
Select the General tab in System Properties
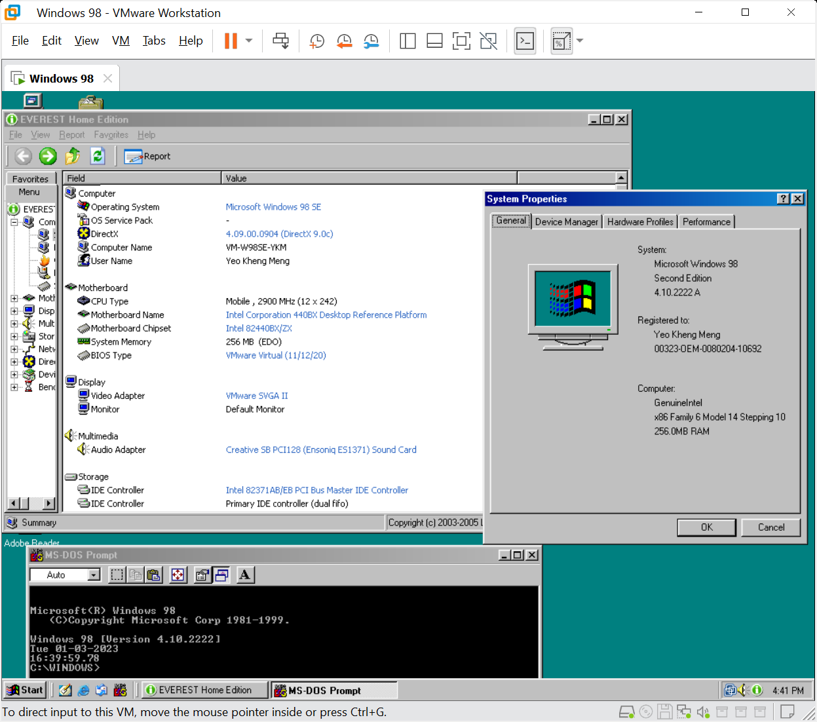[x=511, y=221]
